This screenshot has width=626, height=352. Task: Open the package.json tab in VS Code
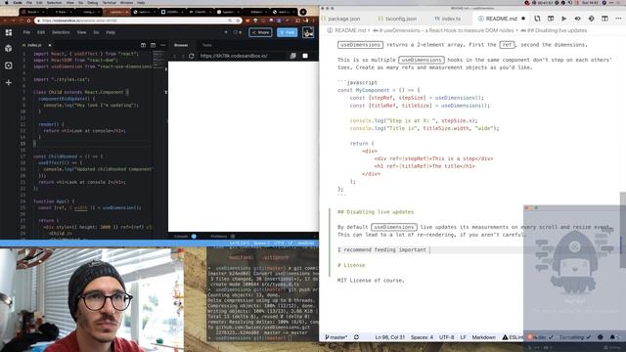click(340, 19)
